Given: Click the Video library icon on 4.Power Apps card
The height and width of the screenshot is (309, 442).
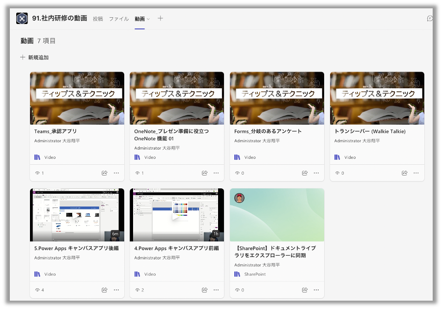Looking at the screenshot, I should point(138,274).
